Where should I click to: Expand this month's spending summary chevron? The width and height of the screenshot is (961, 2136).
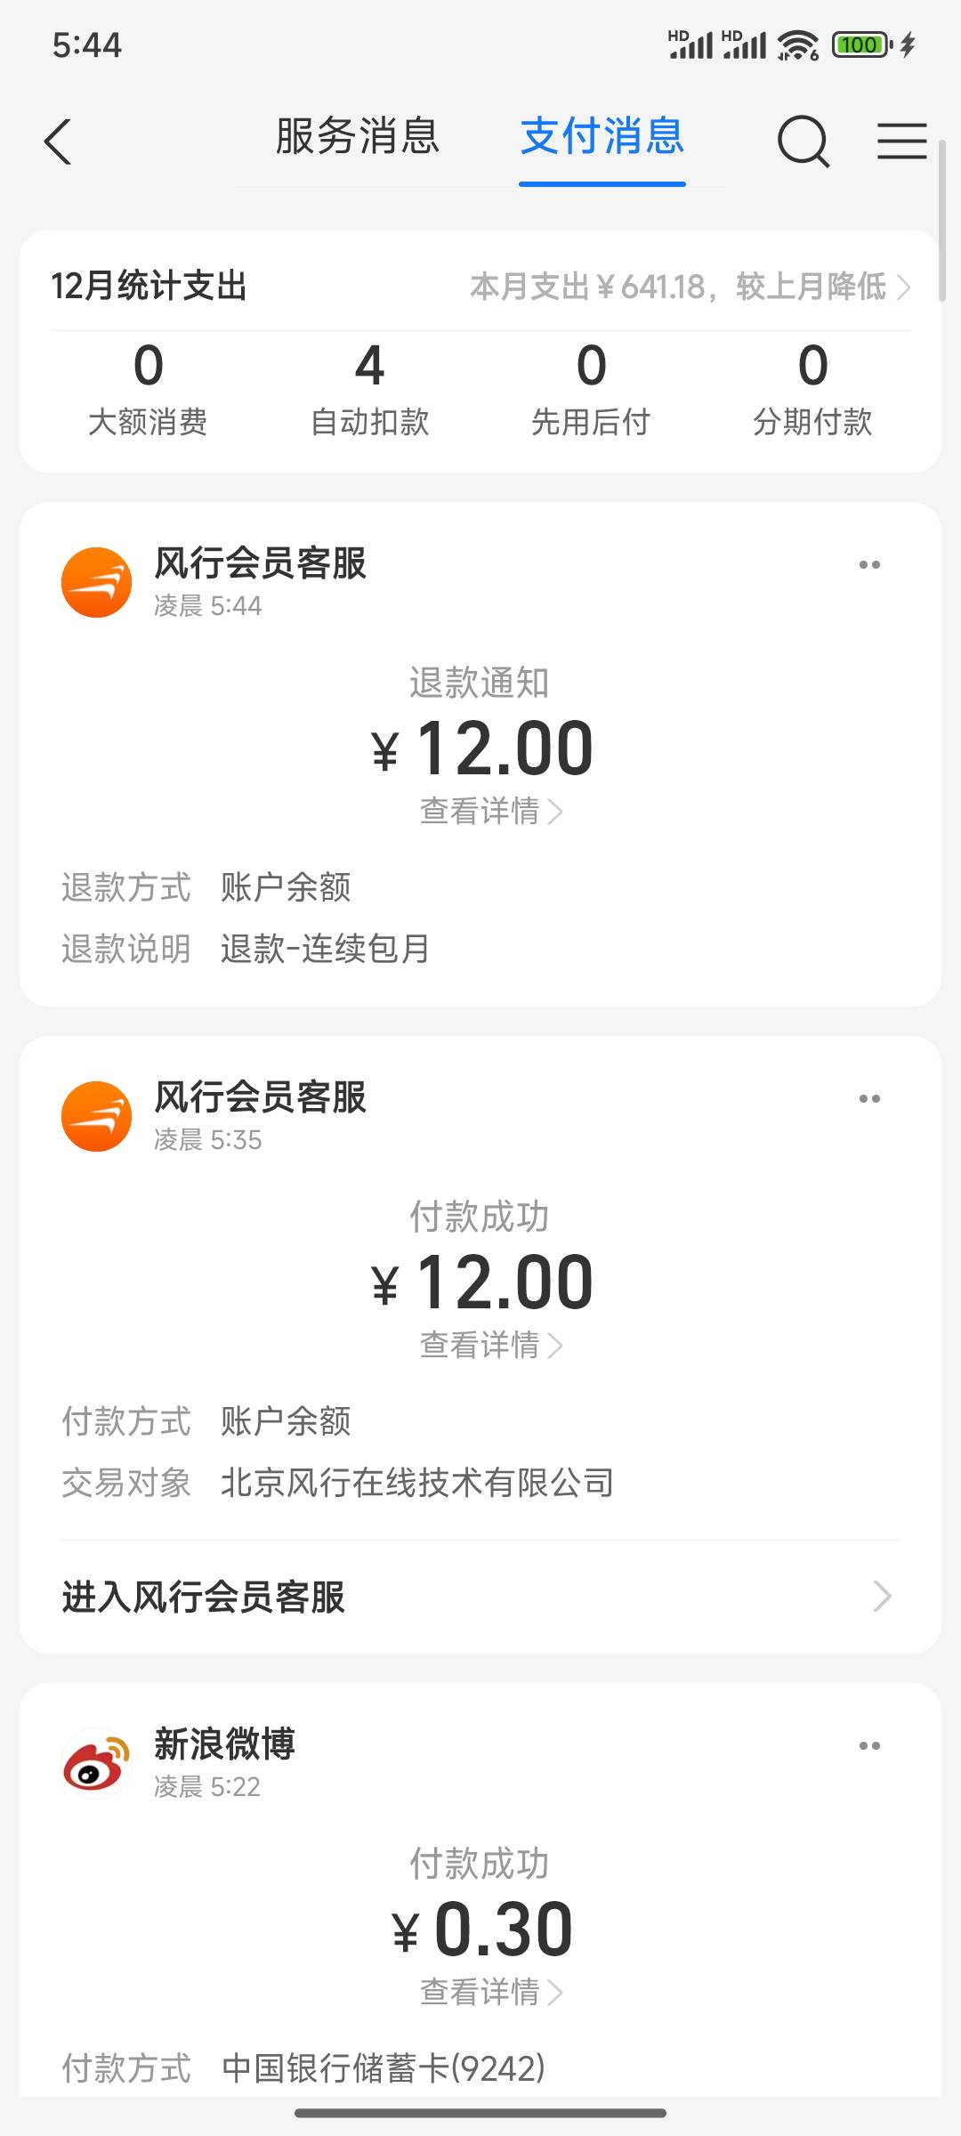coord(904,287)
